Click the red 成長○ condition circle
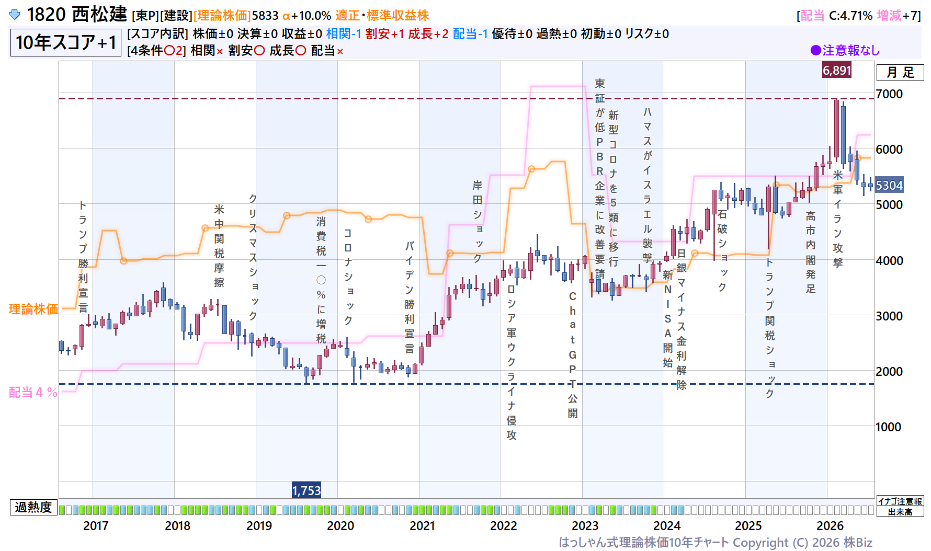Viewport: 931px width, 551px height. click(301, 50)
